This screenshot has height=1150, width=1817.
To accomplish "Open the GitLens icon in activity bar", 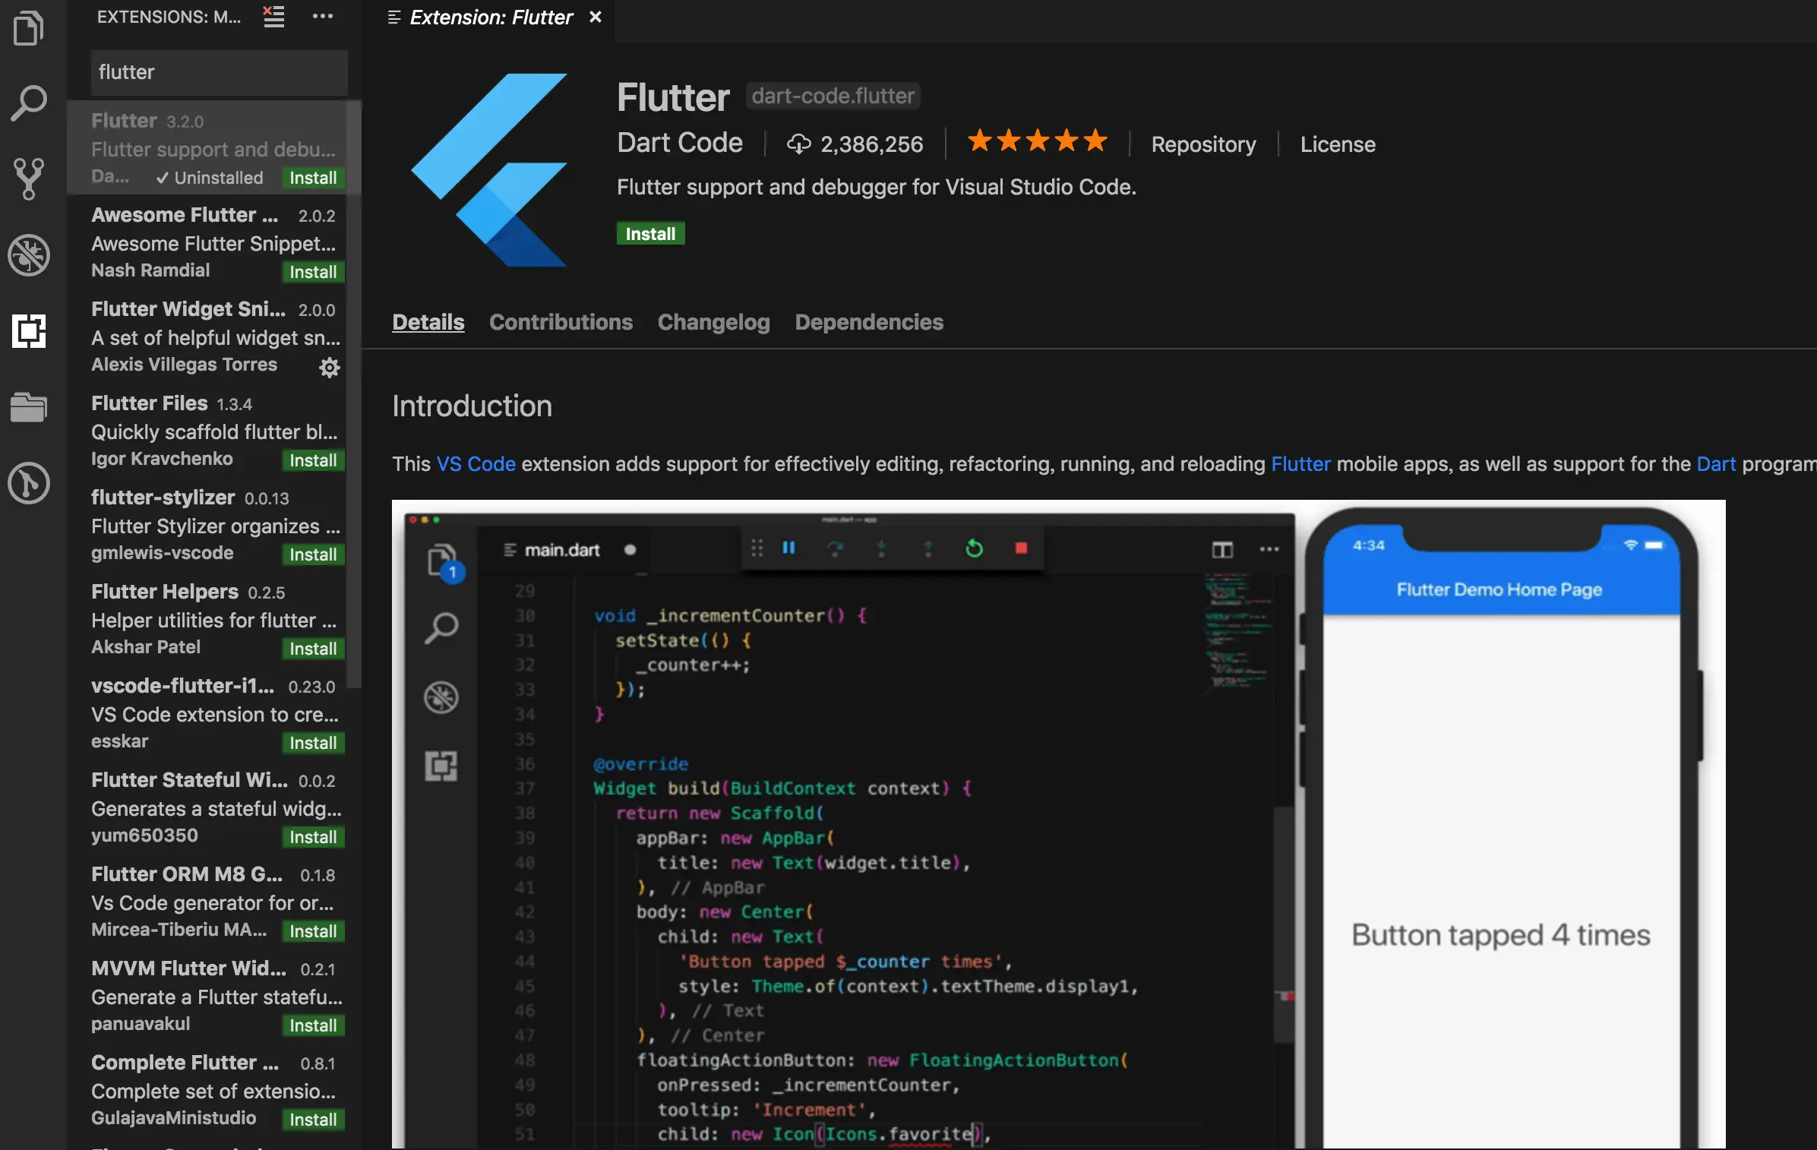I will (29, 483).
